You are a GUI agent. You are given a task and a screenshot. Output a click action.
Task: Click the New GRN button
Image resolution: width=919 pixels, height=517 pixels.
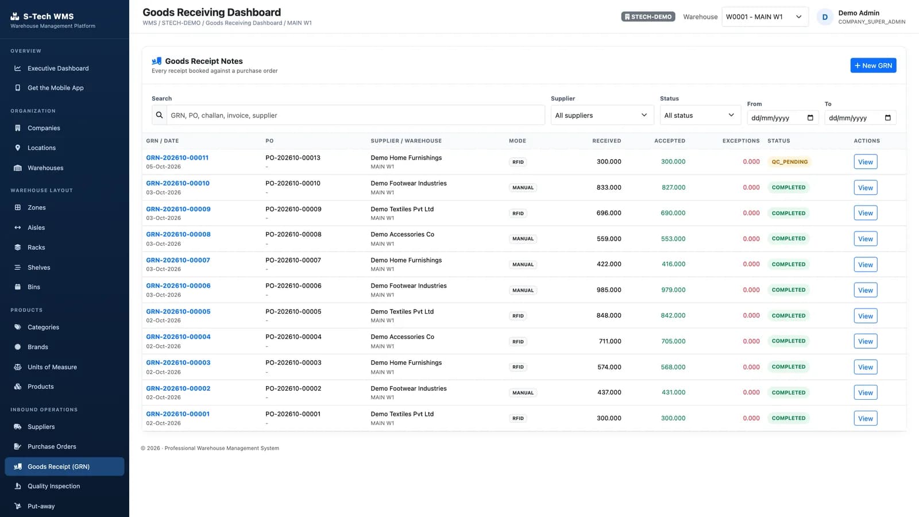873,65
